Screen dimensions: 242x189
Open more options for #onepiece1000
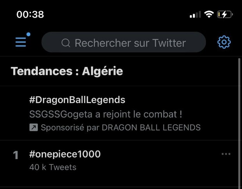tap(226, 154)
